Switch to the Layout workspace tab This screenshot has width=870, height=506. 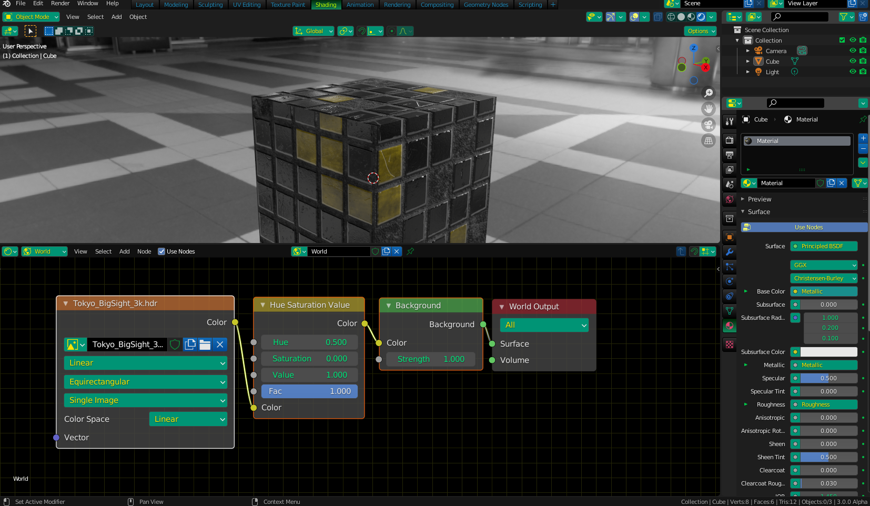[x=145, y=5]
